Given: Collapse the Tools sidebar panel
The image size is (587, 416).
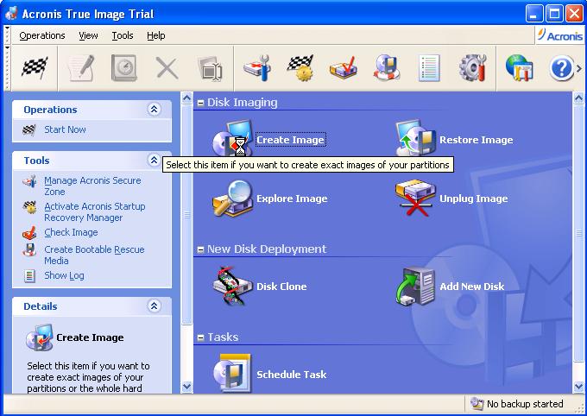Looking at the screenshot, I should click(154, 161).
